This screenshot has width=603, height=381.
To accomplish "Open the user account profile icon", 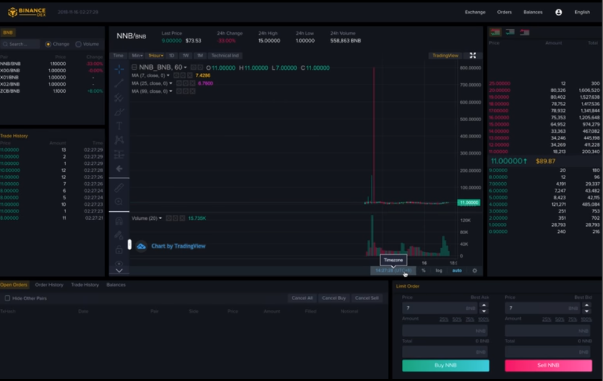I will point(558,12).
